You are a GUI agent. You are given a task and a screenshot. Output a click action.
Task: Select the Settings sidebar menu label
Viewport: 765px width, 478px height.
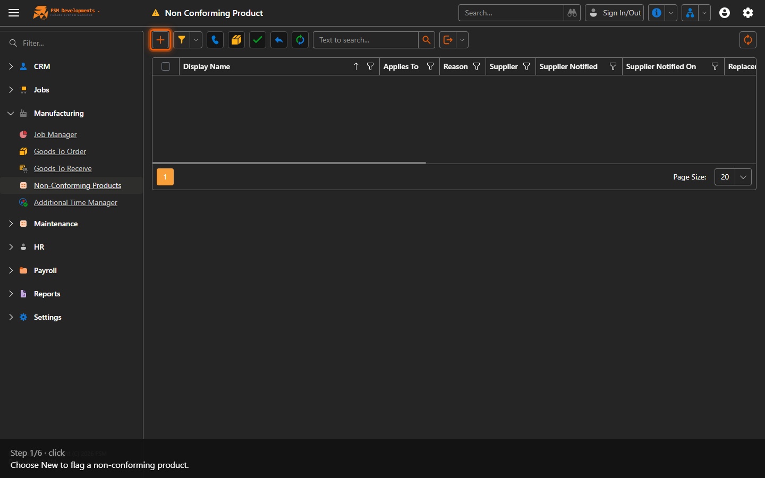click(x=47, y=317)
